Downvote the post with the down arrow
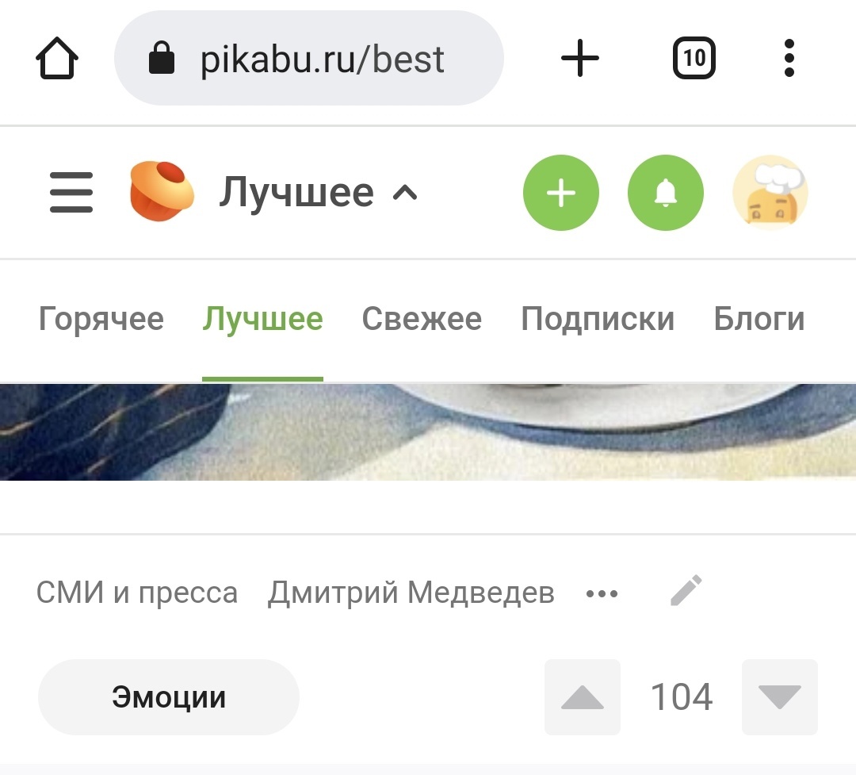 pos(780,696)
